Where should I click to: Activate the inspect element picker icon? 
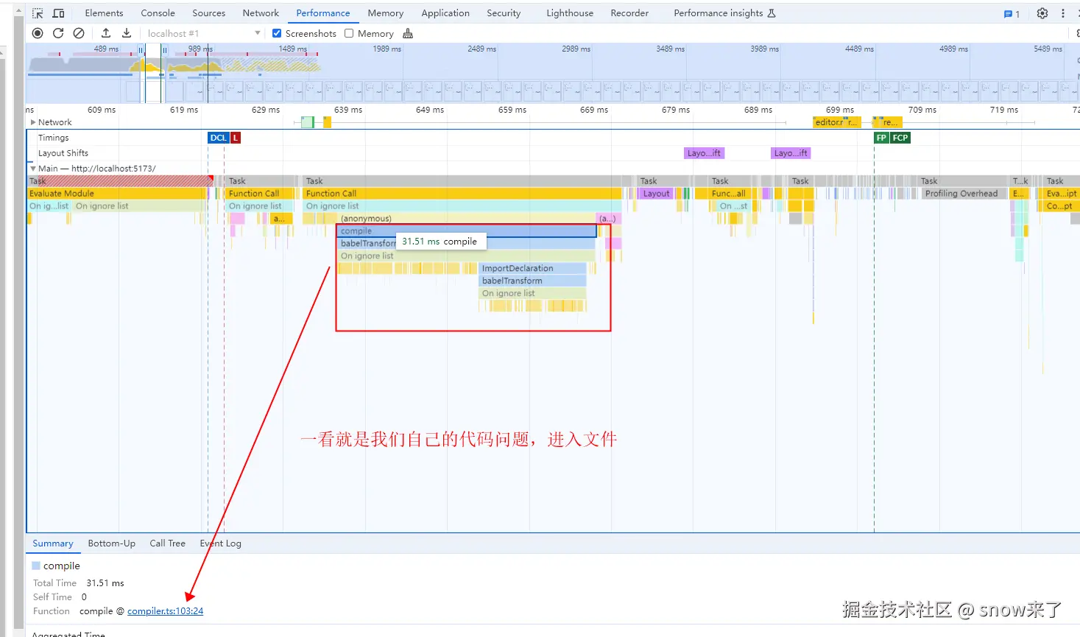coord(38,13)
